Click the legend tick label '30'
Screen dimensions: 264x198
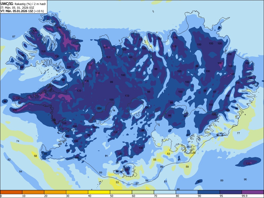click(x=68, y=196)
